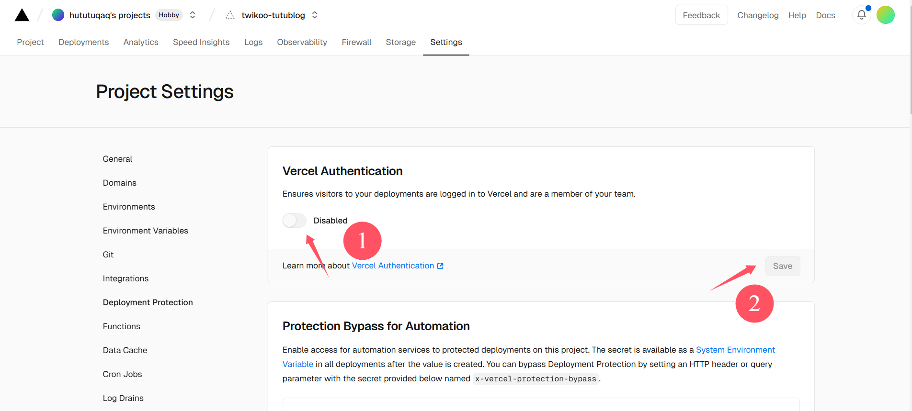The width and height of the screenshot is (912, 411).
Task: Open the Storage tab
Action: (400, 42)
